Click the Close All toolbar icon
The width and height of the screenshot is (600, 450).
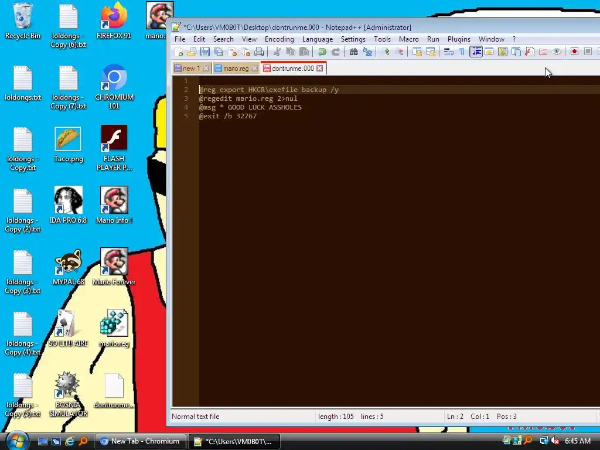[246, 52]
